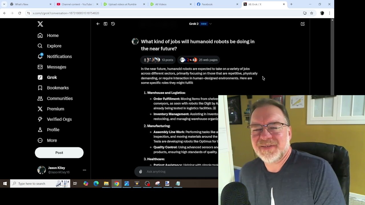Open Profile in the sidebar
The height and width of the screenshot is (205, 365).
[48, 130]
